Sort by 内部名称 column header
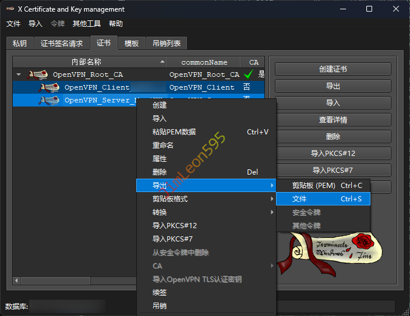Image resolution: width=410 pixels, height=316 pixels. click(86, 62)
